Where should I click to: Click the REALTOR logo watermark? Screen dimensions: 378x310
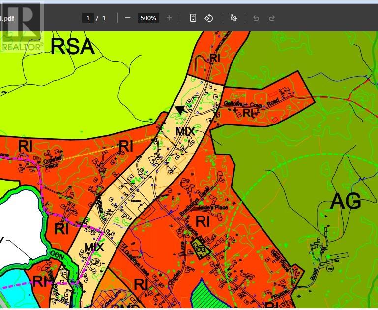coord(22,27)
